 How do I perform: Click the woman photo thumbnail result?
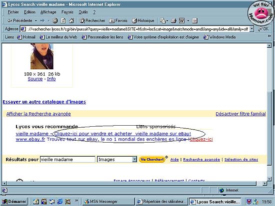point(42,56)
